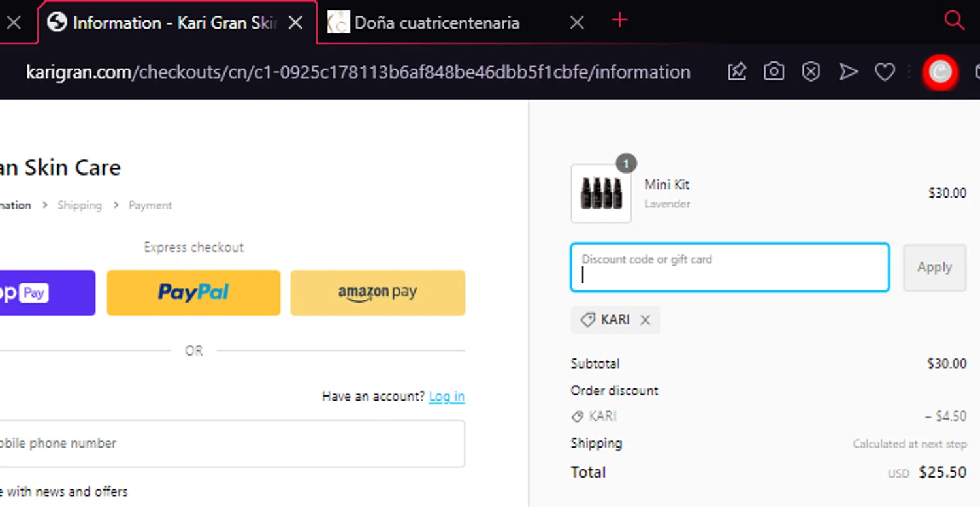
Task: Close the Doña cuatricentenaria tab
Action: pyautogui.click(x=576, y=23)
